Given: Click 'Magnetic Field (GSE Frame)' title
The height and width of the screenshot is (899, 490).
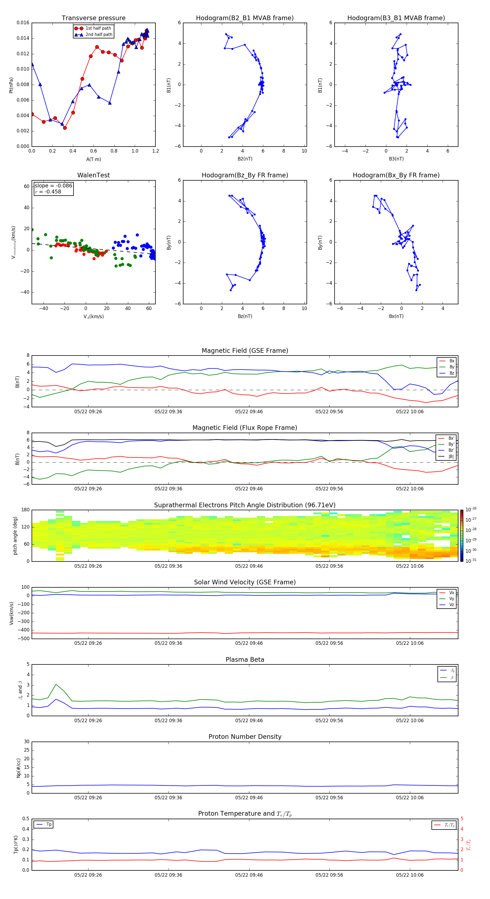Looking at the screenshot, I should click(x=245, y=351).
